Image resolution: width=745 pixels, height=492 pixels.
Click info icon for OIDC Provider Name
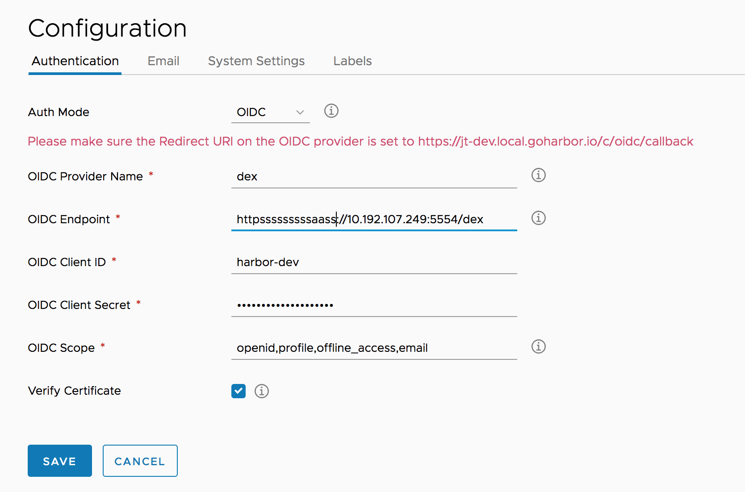point(538,175)
